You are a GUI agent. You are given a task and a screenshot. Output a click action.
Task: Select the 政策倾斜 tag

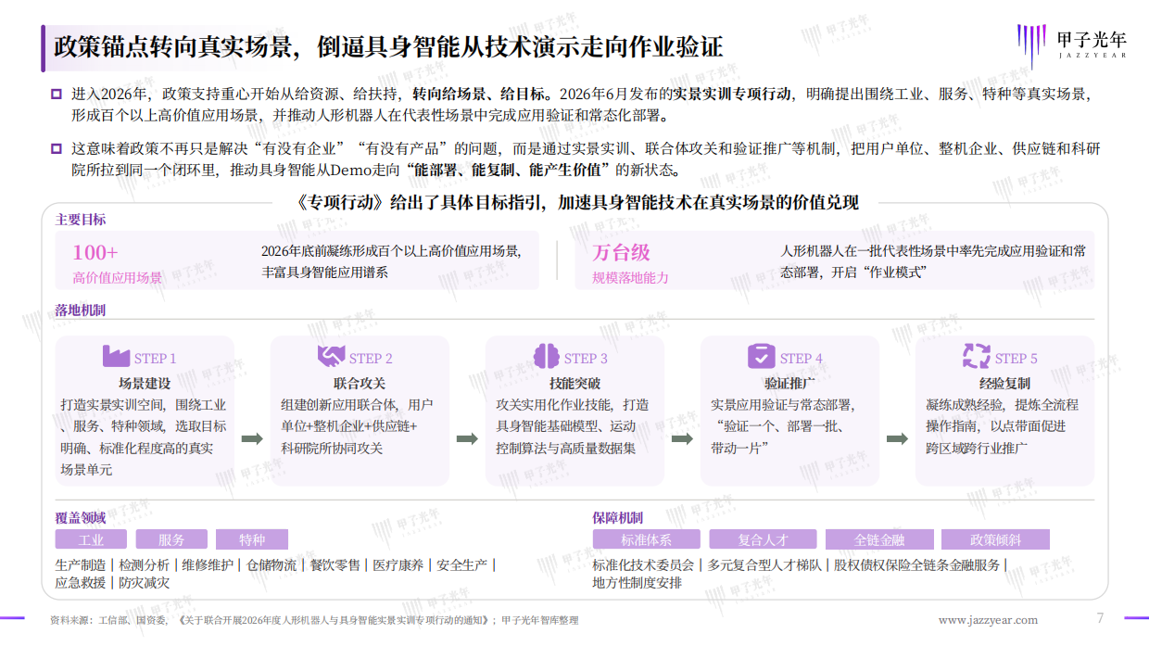tap(995, 539)
